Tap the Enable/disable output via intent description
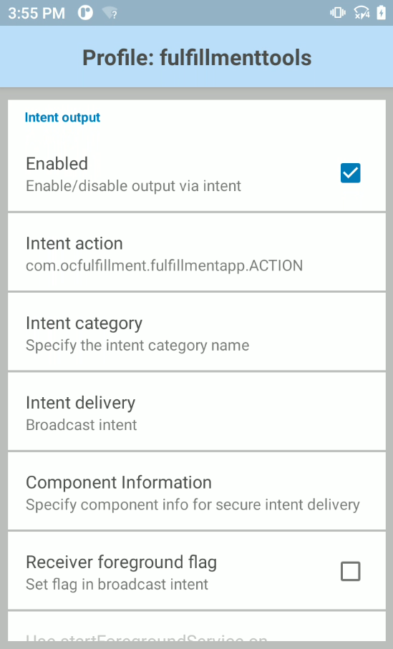 (133, 186)
